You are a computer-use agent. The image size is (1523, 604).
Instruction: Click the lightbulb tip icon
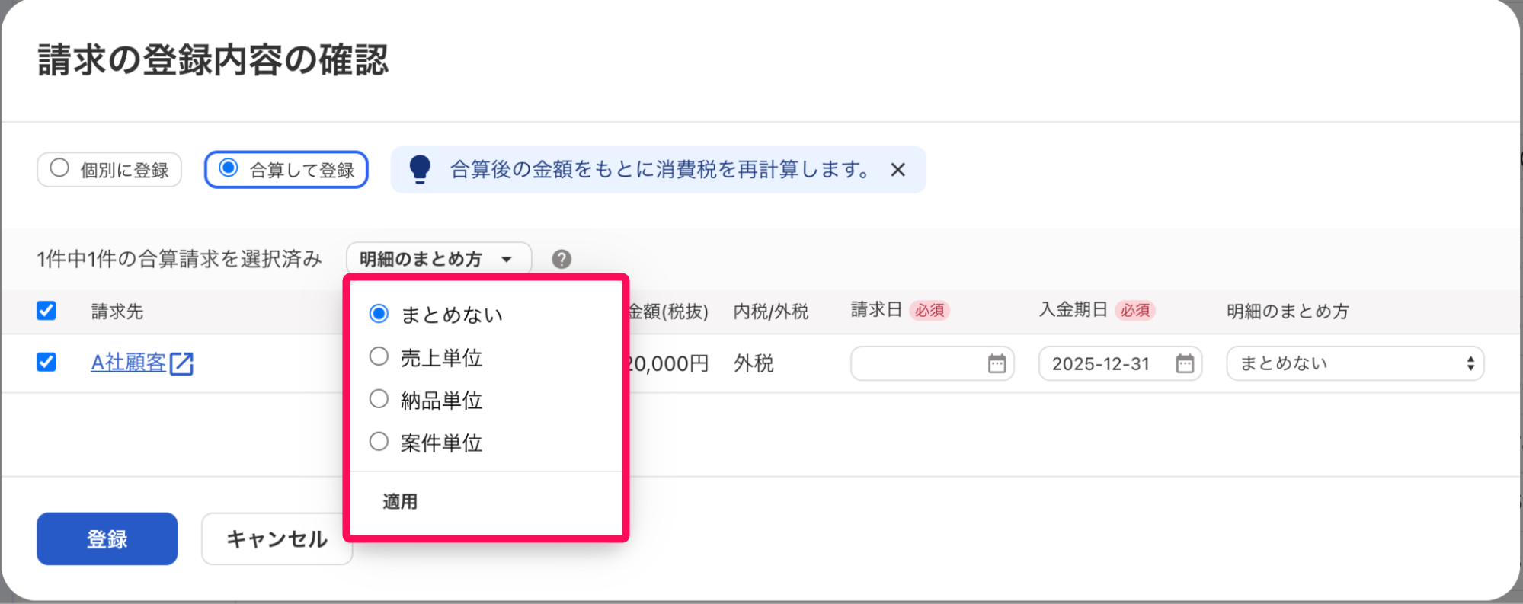point(420,169)
